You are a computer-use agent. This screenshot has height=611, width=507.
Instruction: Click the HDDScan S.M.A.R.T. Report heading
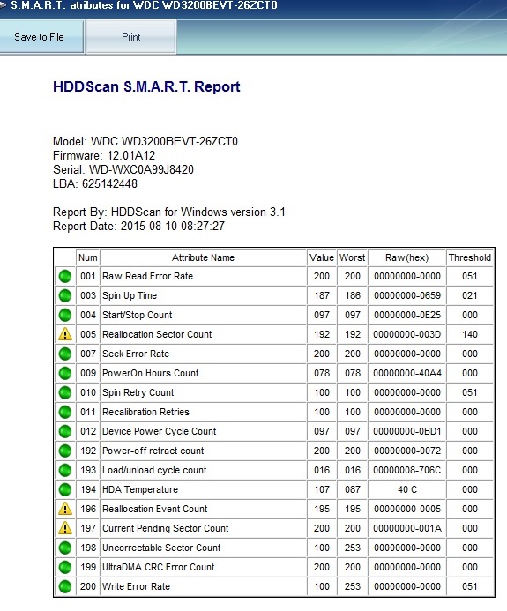pyautogui.click(x=146, y=86)
